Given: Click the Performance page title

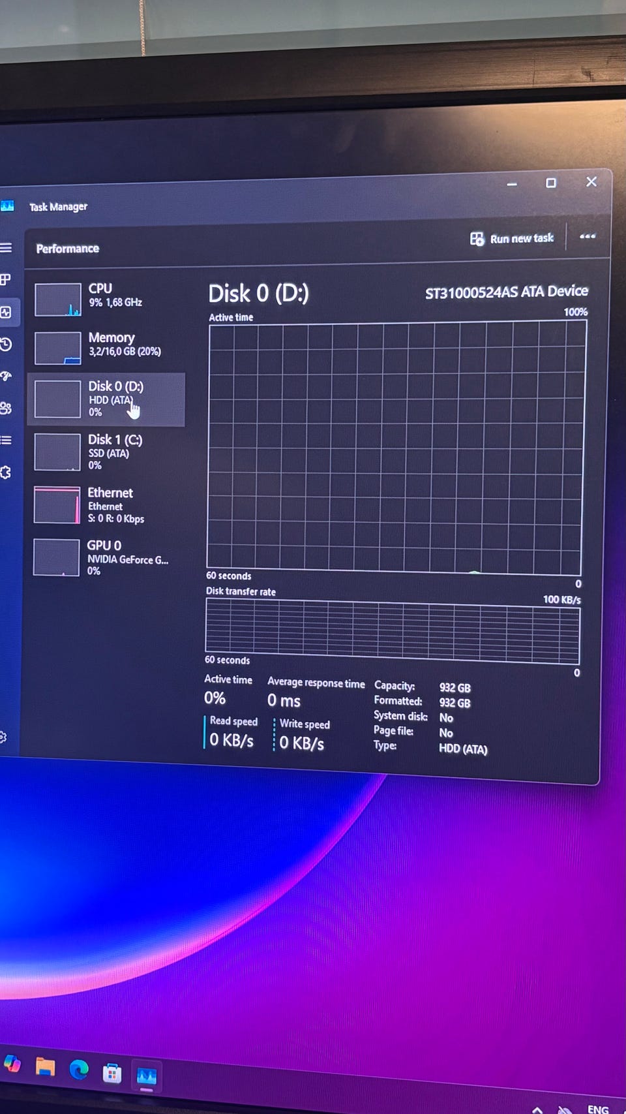Looking at the screenshot, I should [68, 249].
